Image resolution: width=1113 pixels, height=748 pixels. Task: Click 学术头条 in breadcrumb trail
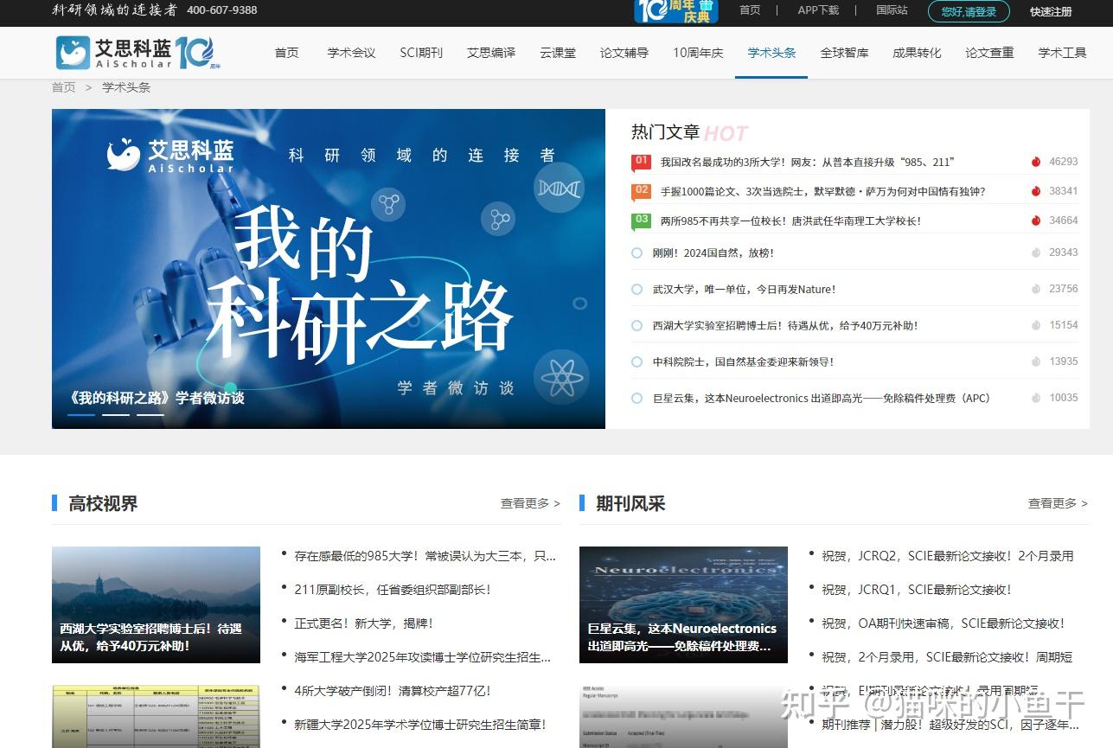126,87
